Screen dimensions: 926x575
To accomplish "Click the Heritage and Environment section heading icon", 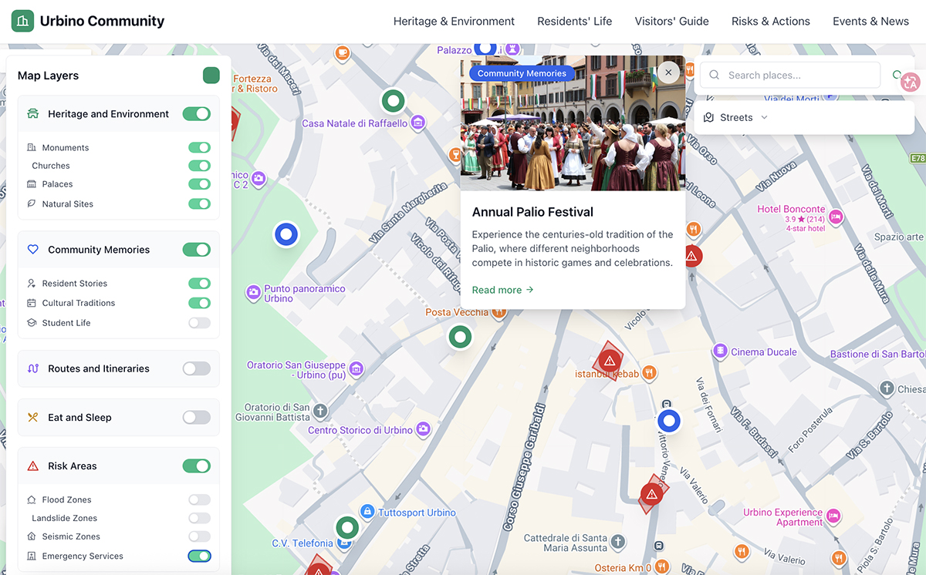I will click(32, 114).
